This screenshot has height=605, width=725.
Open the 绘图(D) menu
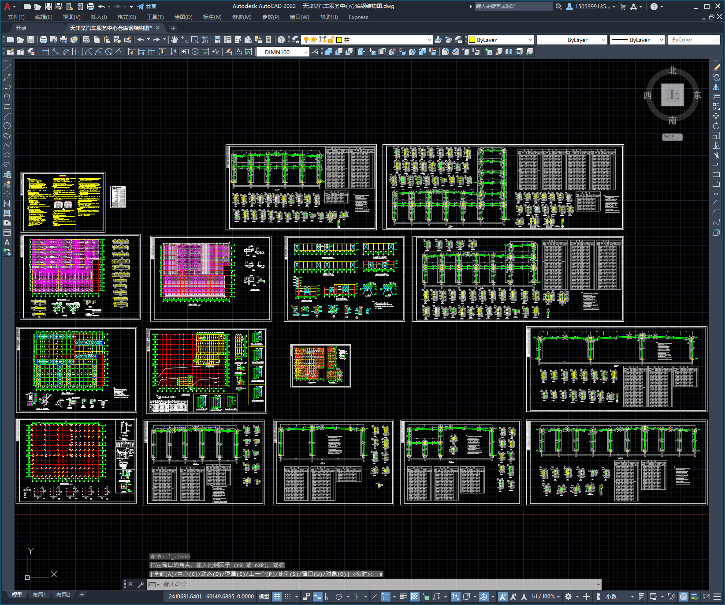click(x=183, y=17)
